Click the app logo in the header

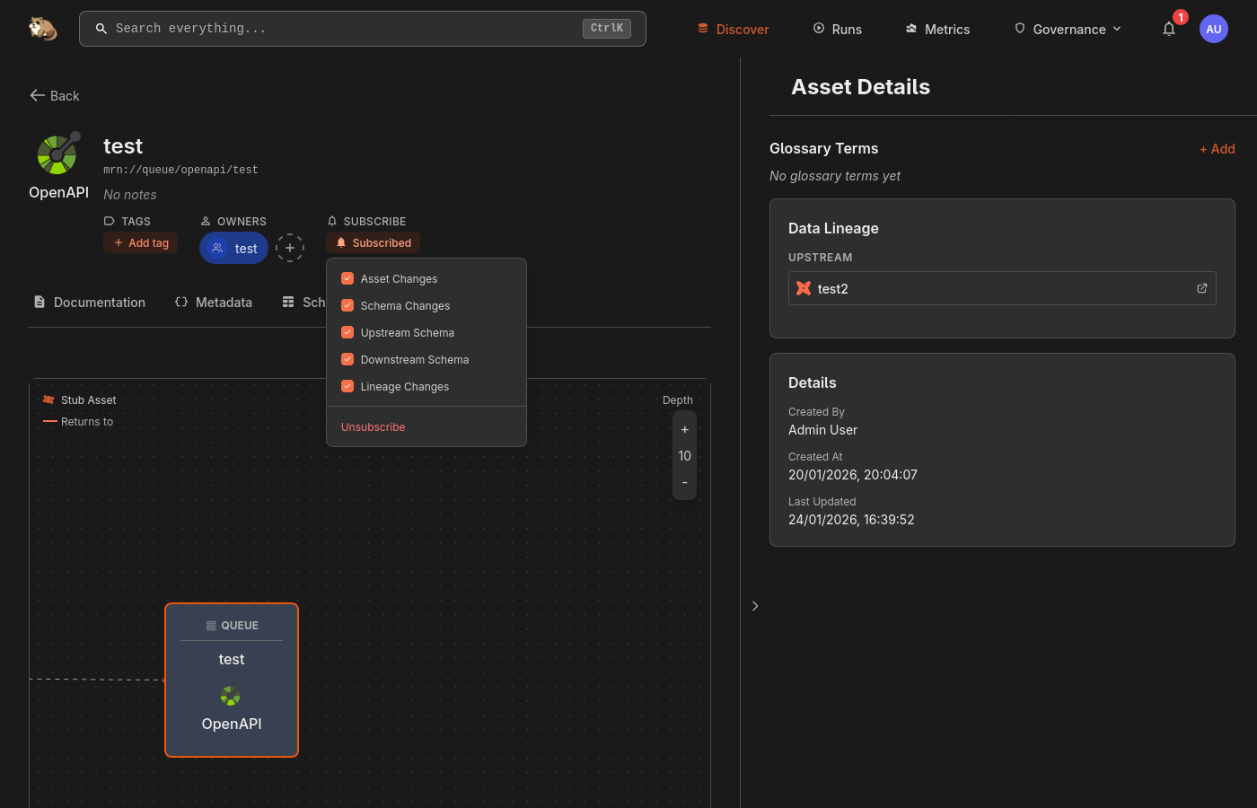(42, 29)
